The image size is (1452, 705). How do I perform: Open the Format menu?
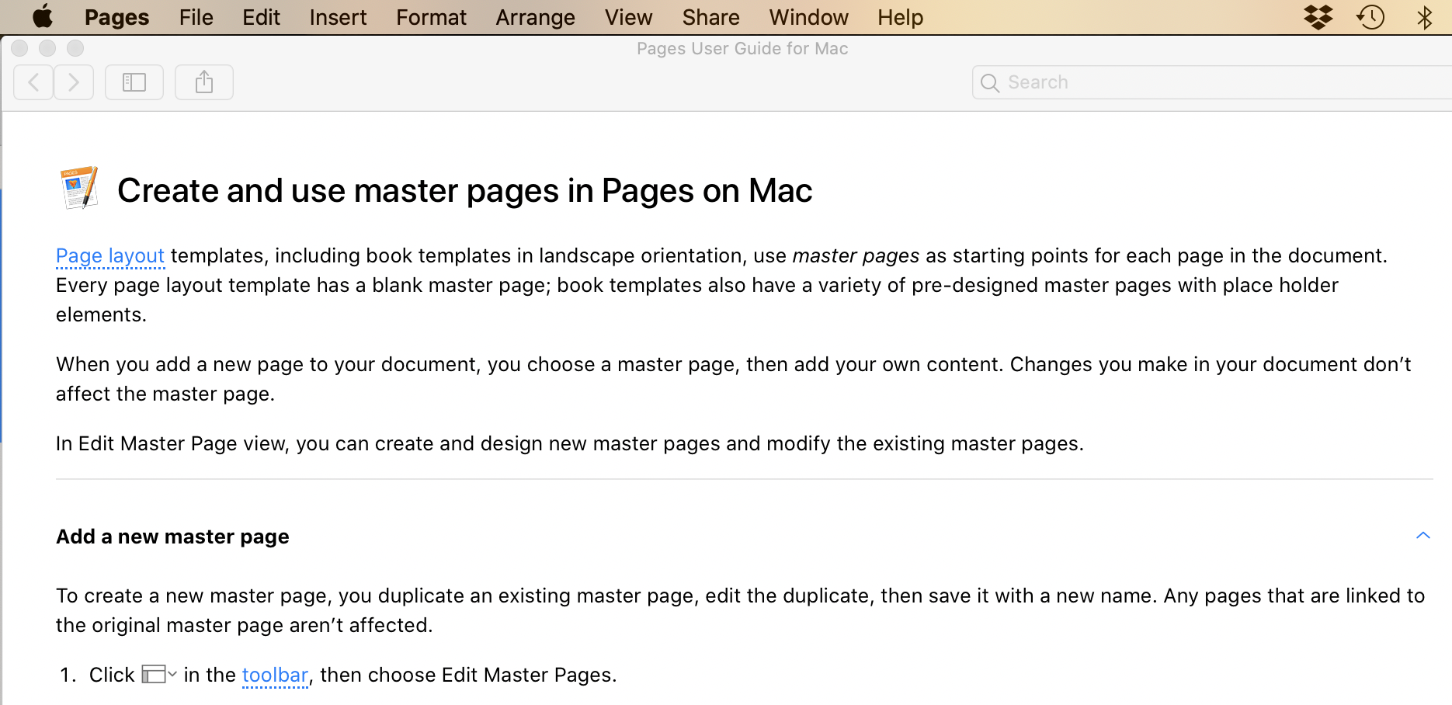431,17
